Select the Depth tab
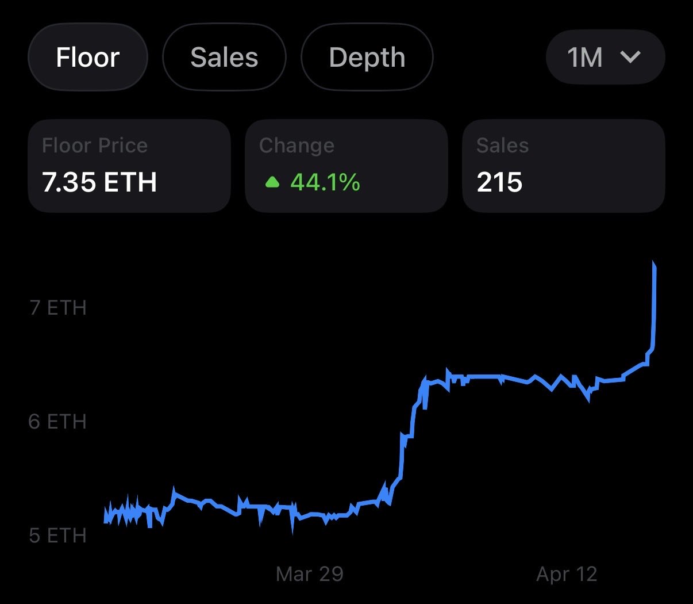 click(x=367, y=57)
